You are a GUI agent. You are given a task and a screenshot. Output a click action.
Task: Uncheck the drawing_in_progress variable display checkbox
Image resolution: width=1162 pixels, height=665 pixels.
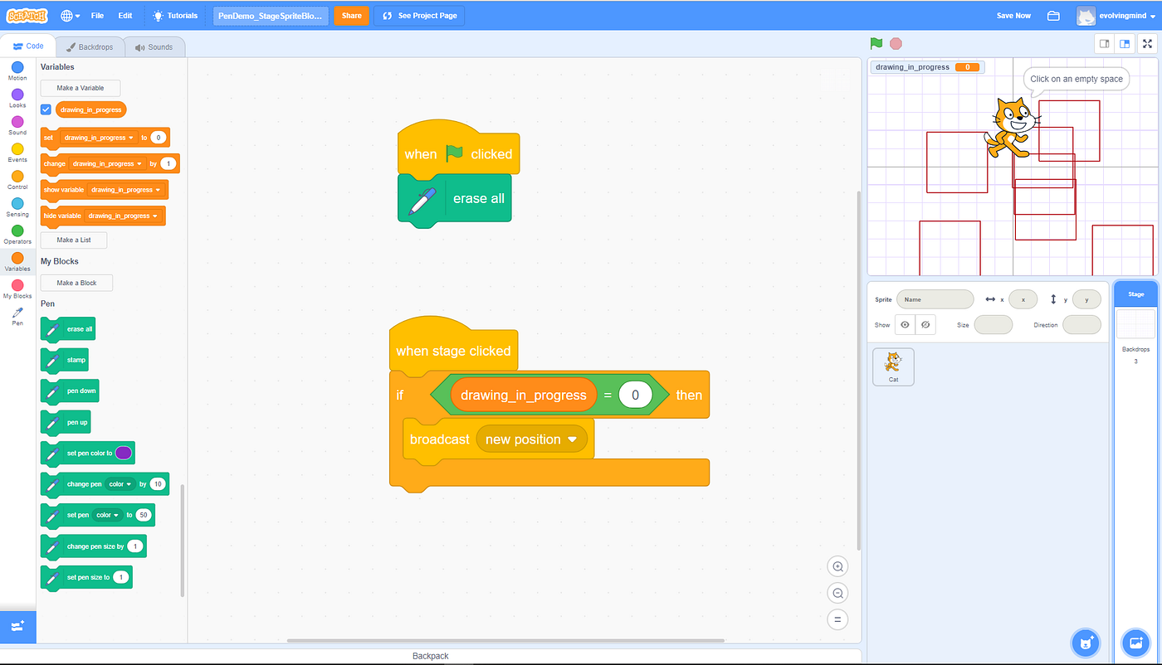(x=46, y=109)
